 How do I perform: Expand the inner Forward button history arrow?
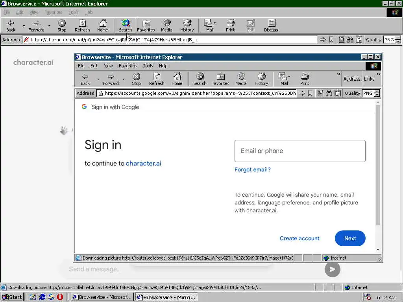tap(124, 79)
